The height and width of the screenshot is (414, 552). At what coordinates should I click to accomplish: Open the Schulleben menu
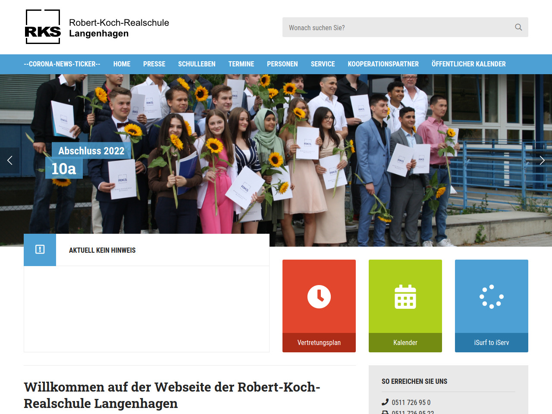pos(197,64)
